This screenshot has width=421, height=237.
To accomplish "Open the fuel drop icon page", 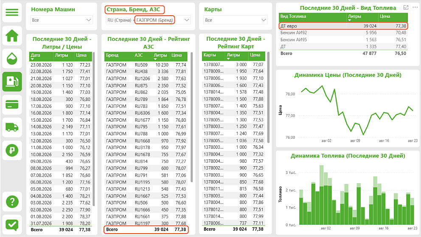I will (12, 58).
